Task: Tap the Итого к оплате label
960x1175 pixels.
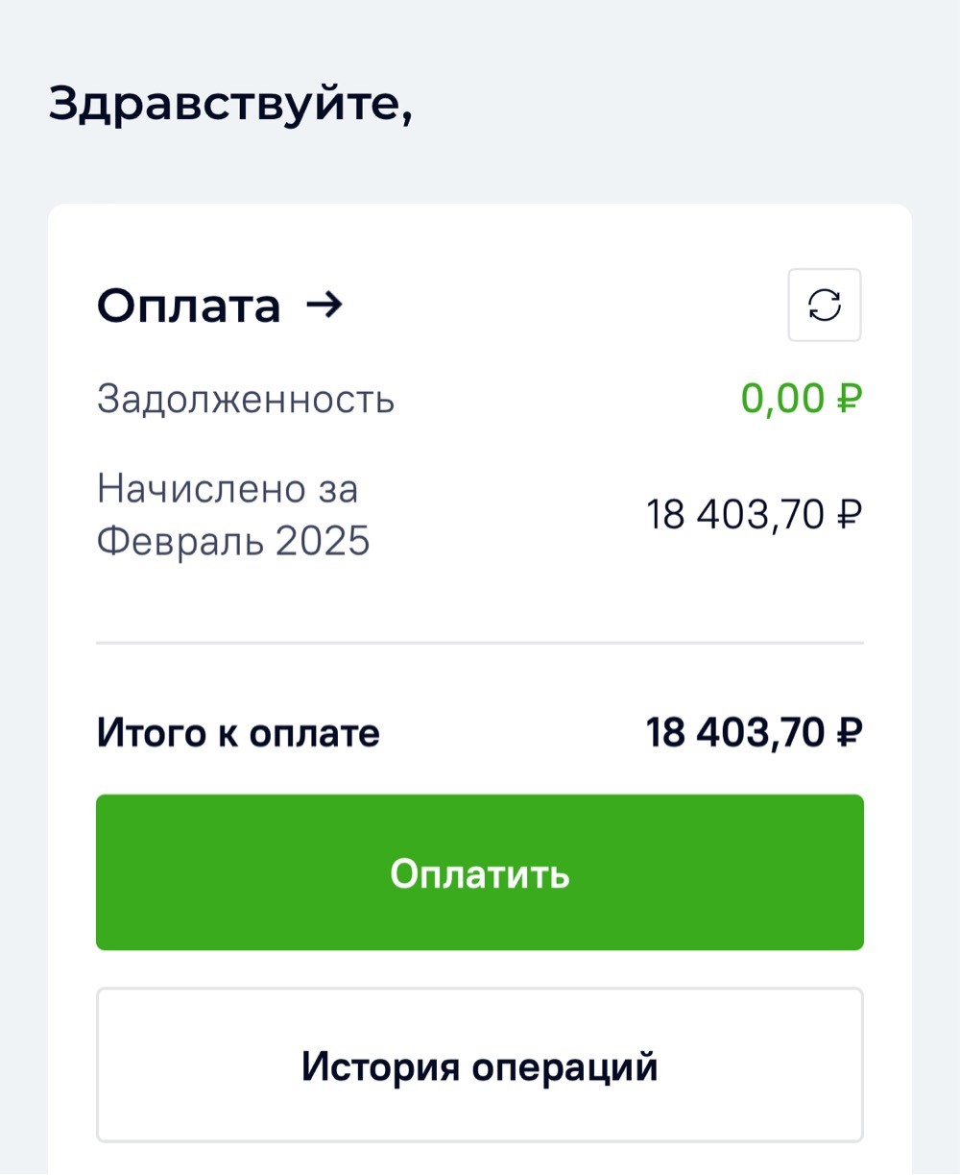Action: pyautogui.click(x=238, y=733)
